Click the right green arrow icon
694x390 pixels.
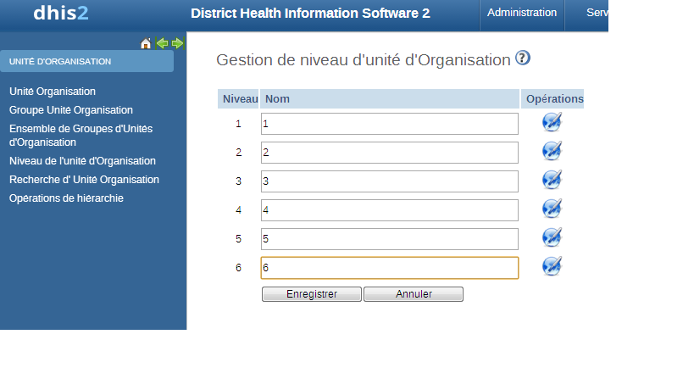[x=177, y=43]
